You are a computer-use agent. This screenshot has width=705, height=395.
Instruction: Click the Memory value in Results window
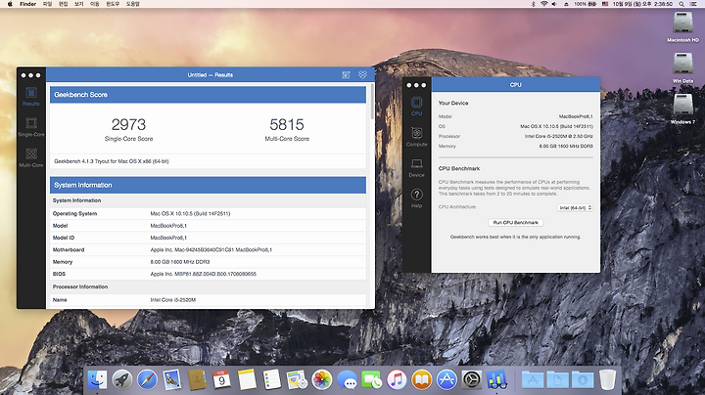click(180, 262)
